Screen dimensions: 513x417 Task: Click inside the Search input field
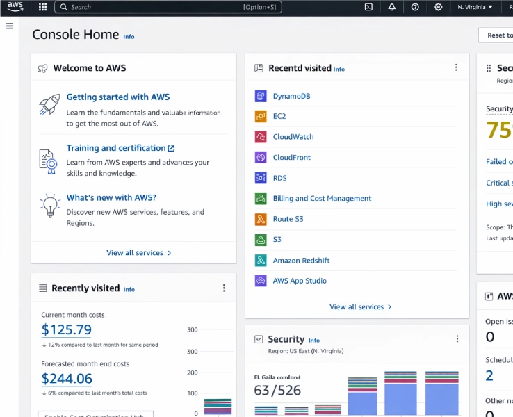[x=168, y=7]
